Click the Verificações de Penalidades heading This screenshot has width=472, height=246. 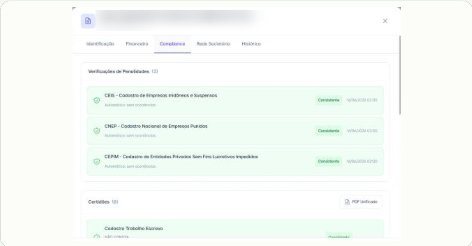[119, 71]
